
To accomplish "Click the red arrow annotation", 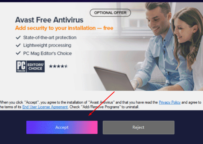I will [101, 104].
